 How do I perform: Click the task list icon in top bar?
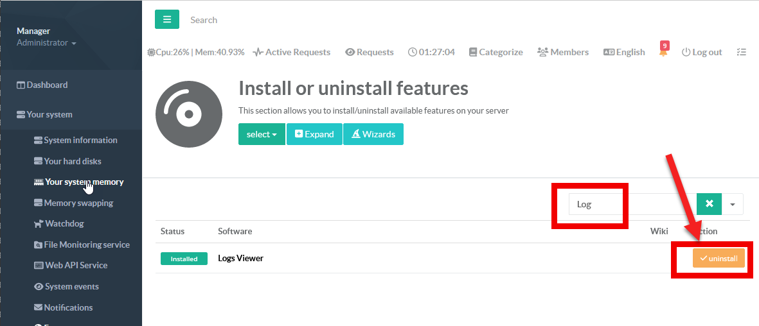(x=741, y=52)
